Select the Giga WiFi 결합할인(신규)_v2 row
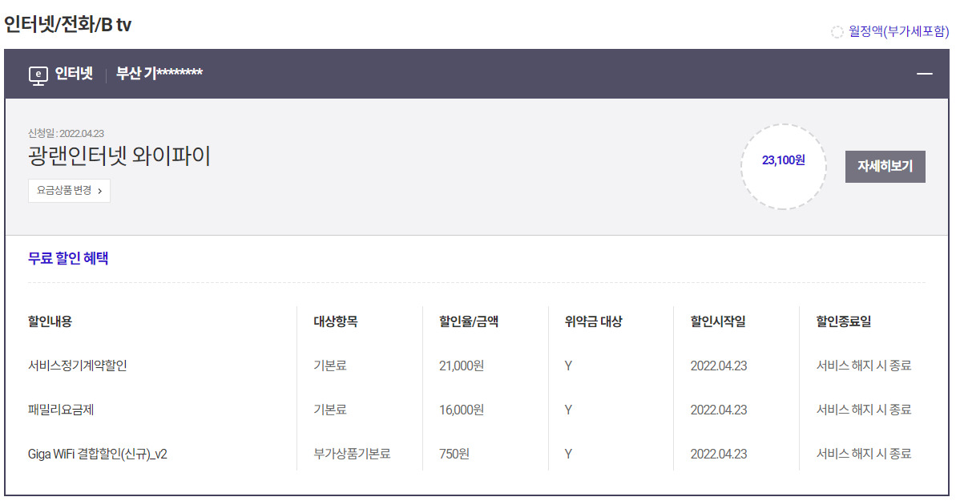 click(x=98, y=454)
